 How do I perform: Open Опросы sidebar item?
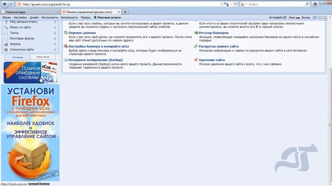[x=15, y=44]
